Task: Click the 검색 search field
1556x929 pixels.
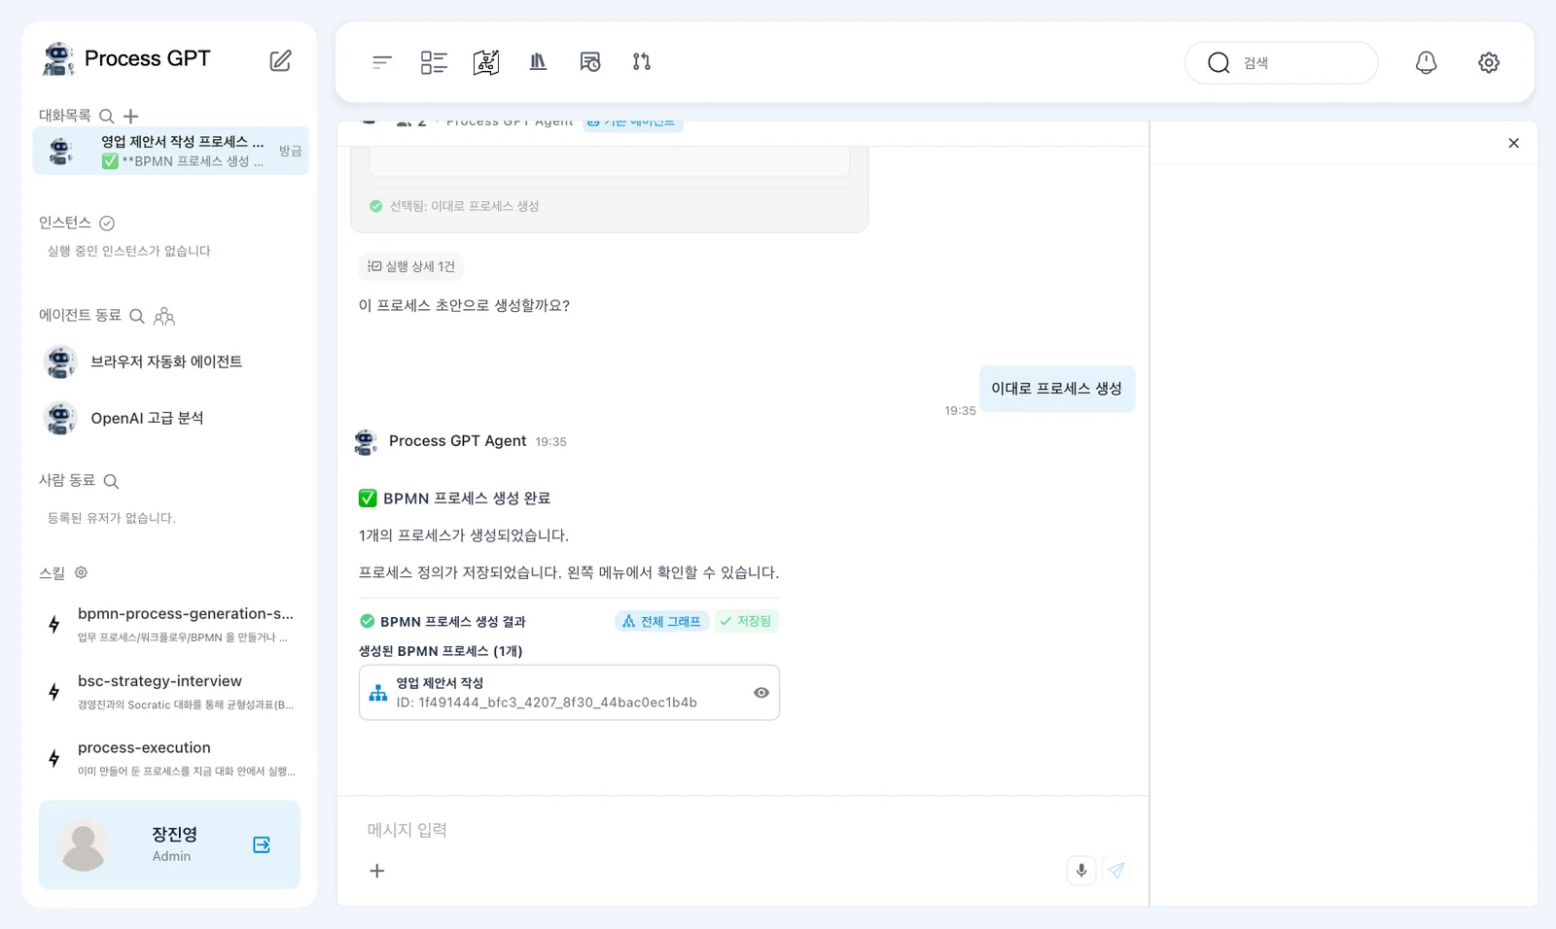Action: [x=1282, y=62]
